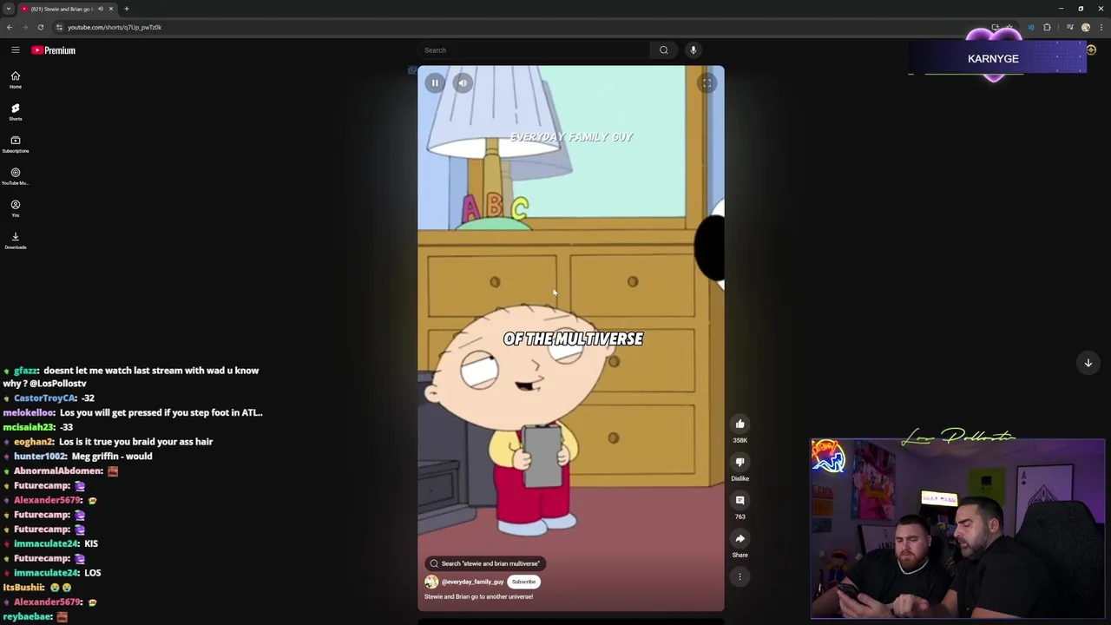Click browser forward arrow
The image size is (1111, 625).
(x=25, y=27)
